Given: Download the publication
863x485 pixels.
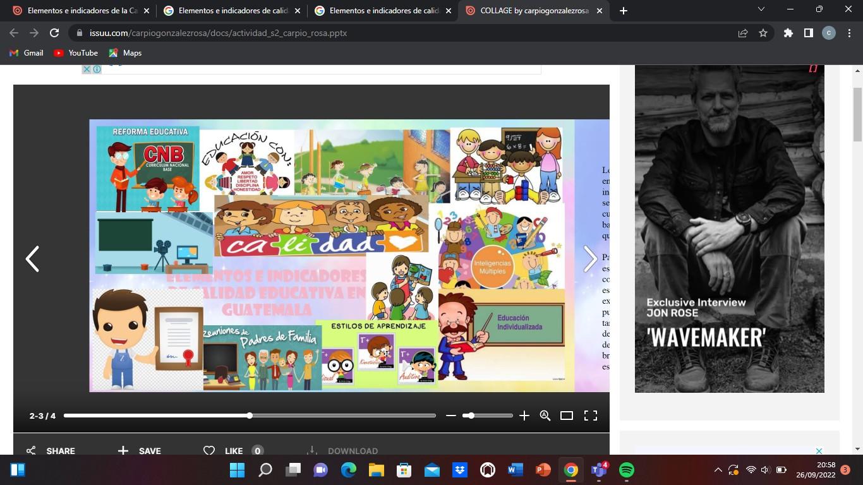Looking at the screenshot, I should pyautogui.click(x=342, y=451).
